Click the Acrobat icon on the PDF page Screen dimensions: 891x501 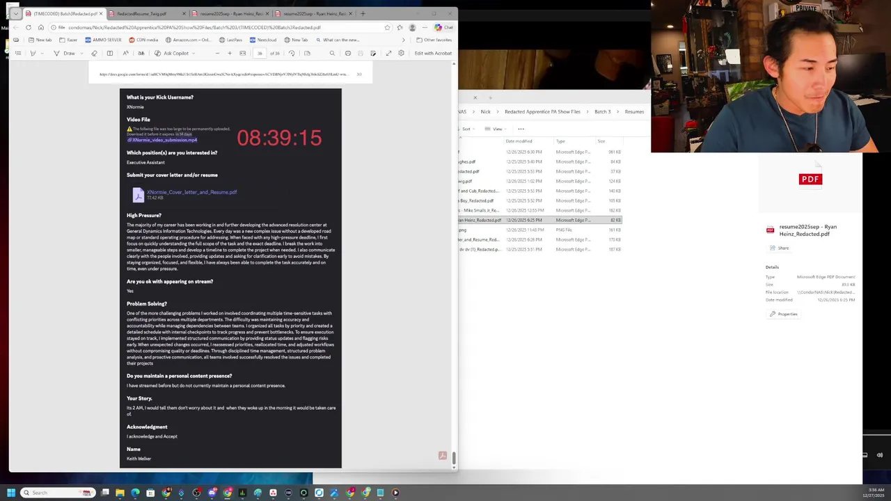[442, 456]
